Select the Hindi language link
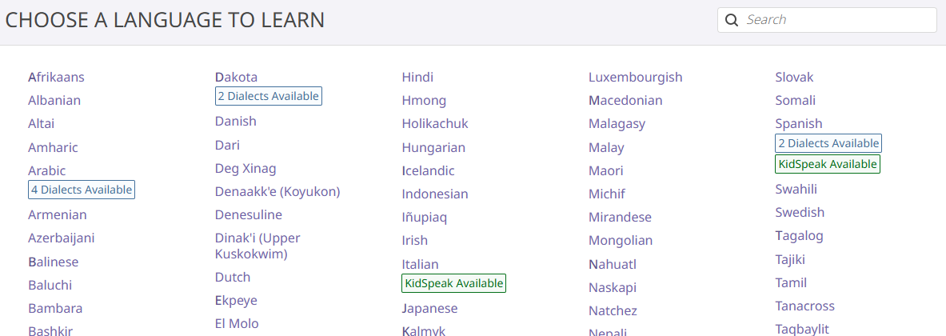Viewport: 946px width, 336px height. (x=417, y=78)
